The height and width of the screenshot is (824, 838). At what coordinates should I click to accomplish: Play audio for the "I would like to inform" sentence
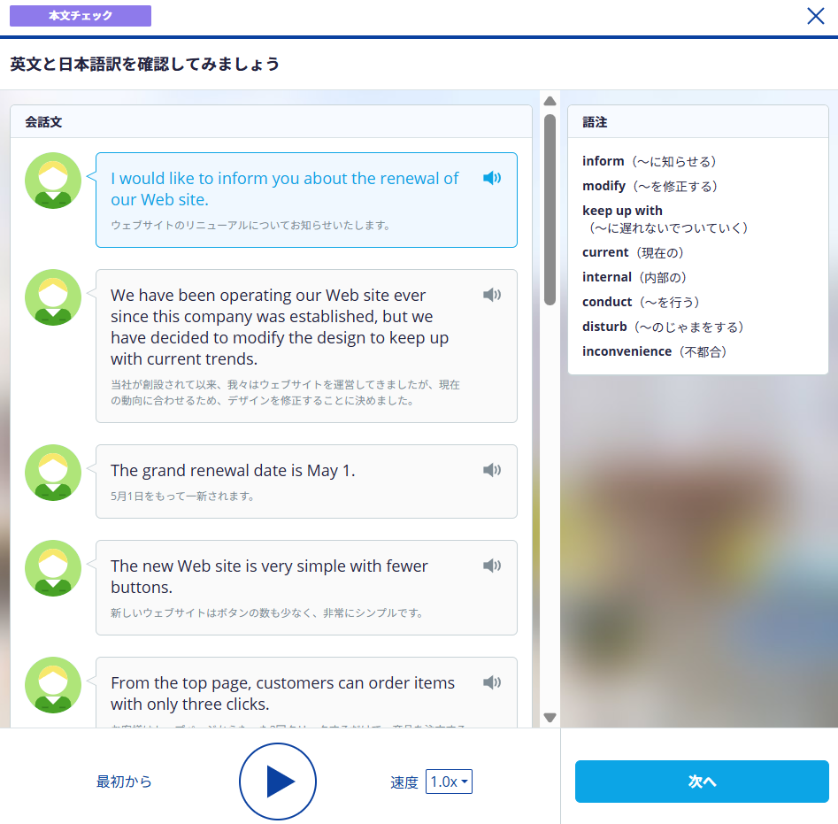(492, 179)
